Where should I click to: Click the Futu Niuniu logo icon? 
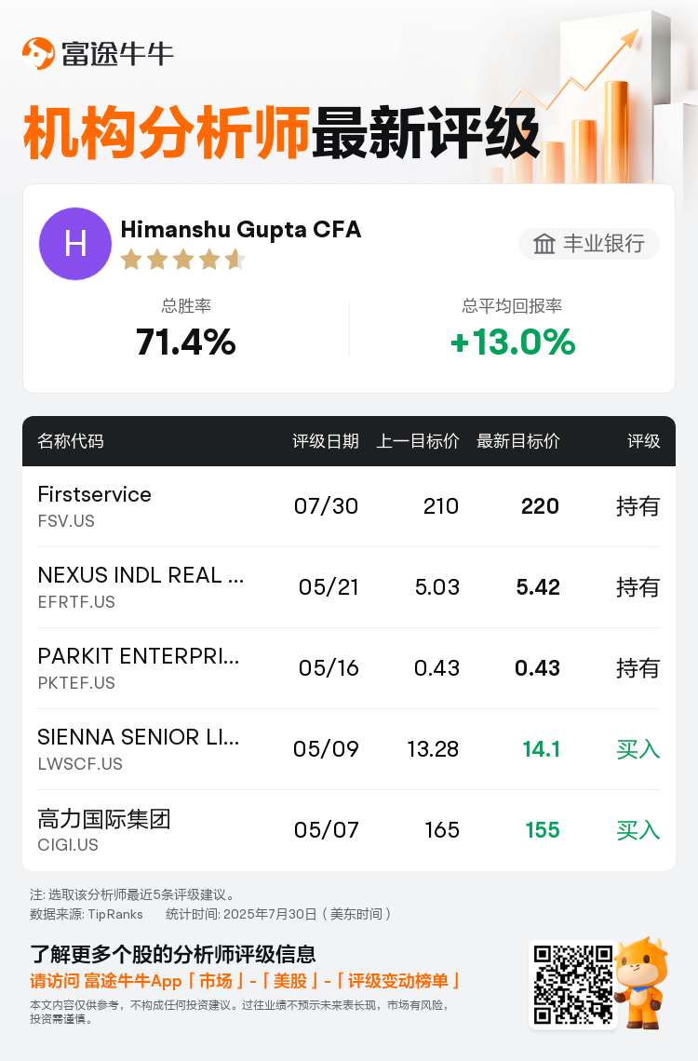(39, 53)
